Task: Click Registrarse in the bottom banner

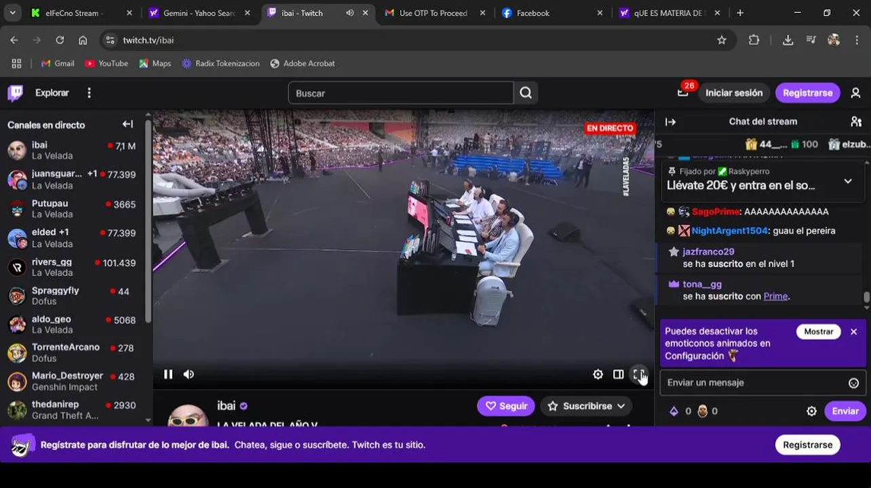Action: coord(807,445)
